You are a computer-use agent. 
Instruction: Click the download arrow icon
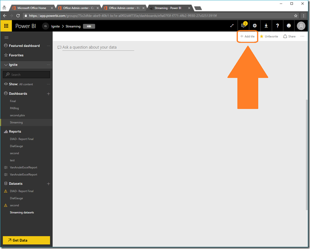coord(266,26)
